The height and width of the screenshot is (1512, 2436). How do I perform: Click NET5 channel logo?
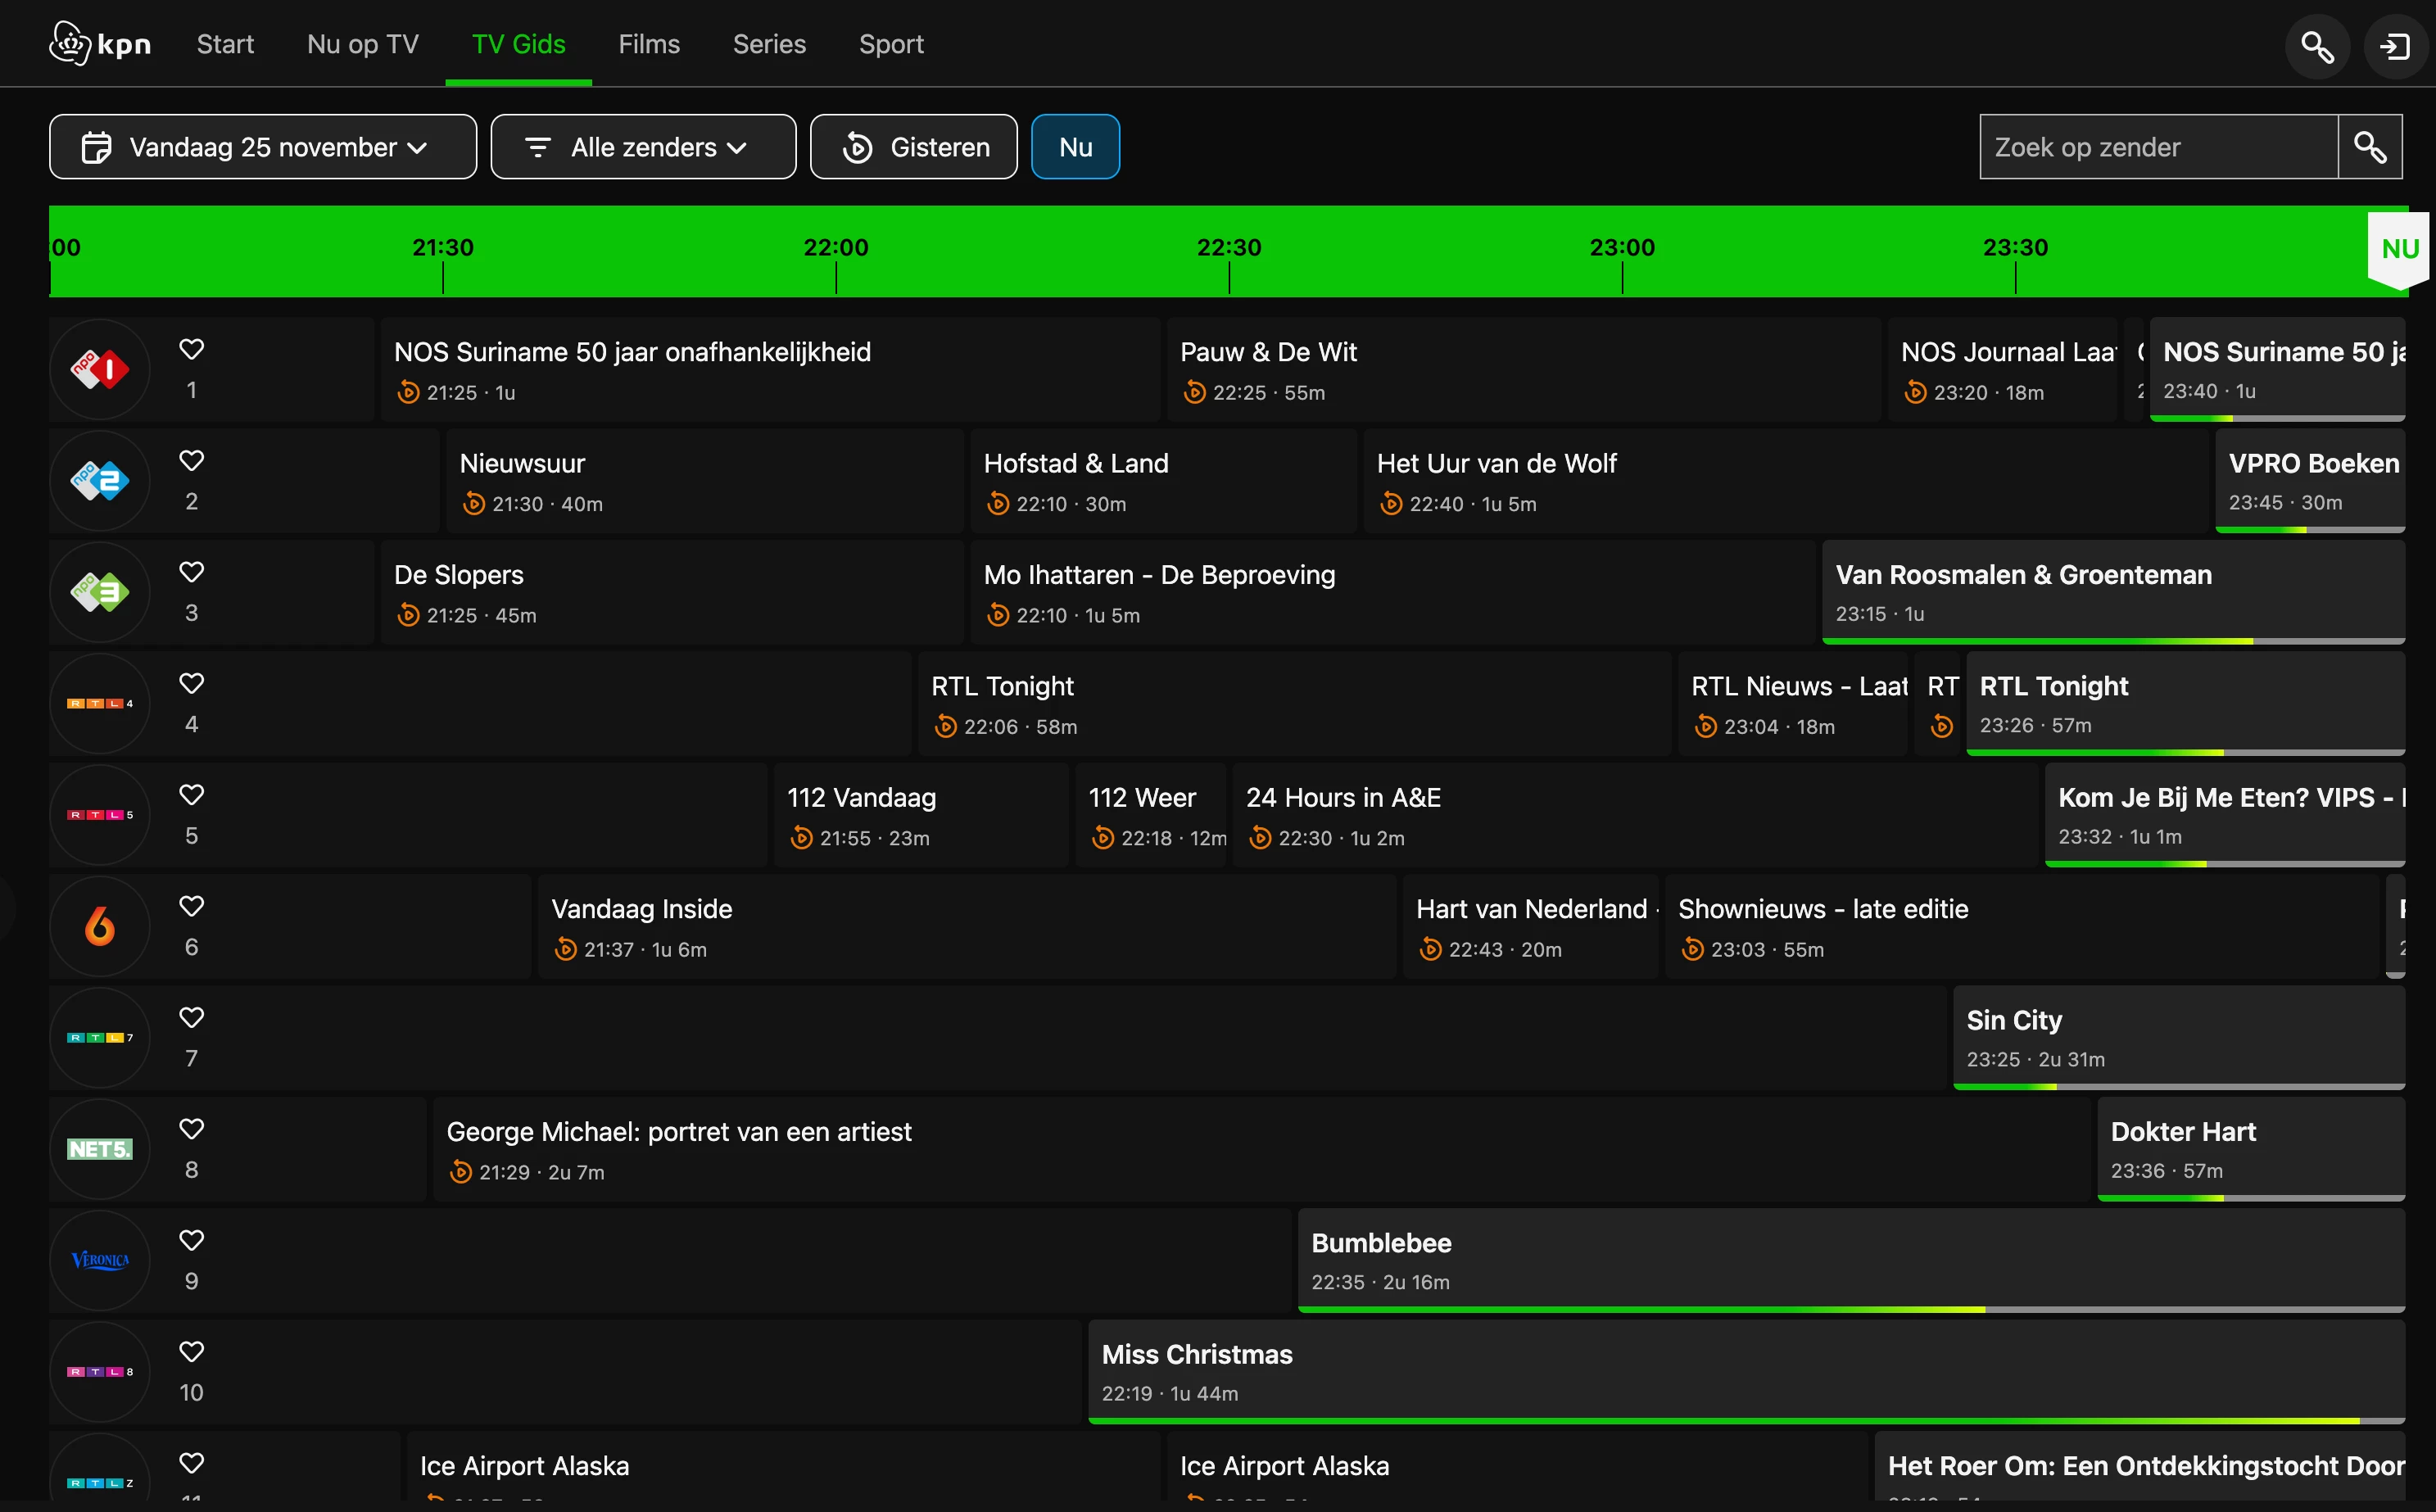[x=100, y=1149]
